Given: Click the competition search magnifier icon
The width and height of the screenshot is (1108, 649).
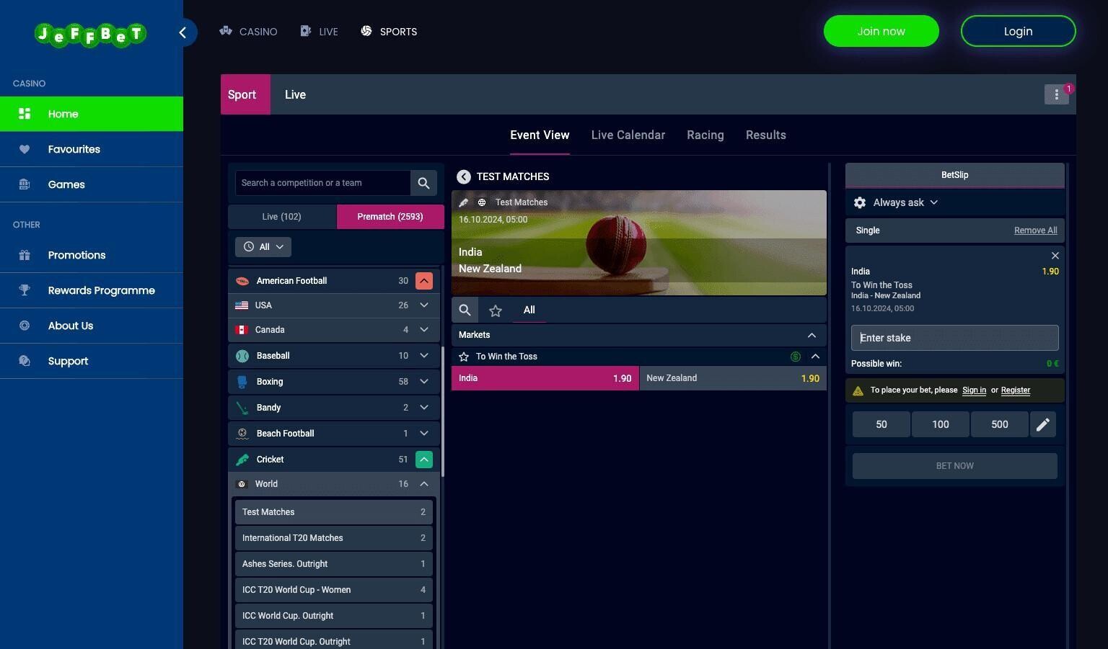Looking at the screenshot, I should (423, 183).
